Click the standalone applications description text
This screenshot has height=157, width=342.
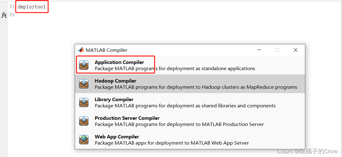[175, 69]
